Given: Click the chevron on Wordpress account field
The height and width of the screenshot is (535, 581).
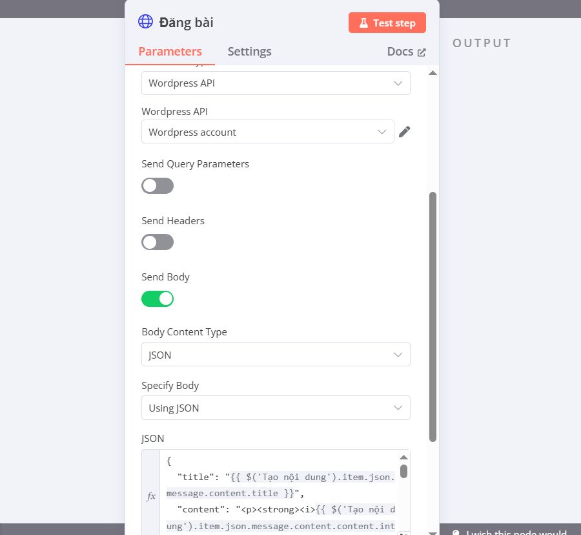Looking at the screenshot, I should [x=382, y=132].
